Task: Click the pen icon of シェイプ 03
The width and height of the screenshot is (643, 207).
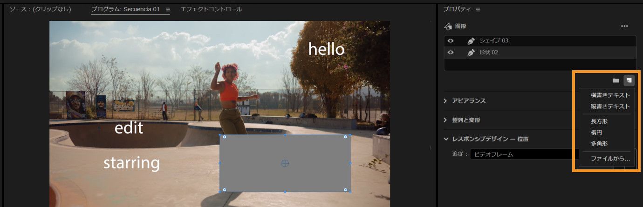Action: 471,41
